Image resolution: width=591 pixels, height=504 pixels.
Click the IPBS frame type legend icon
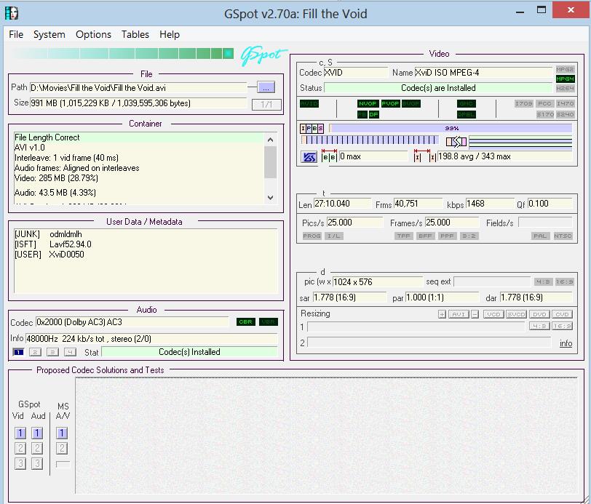pos(312,129)
